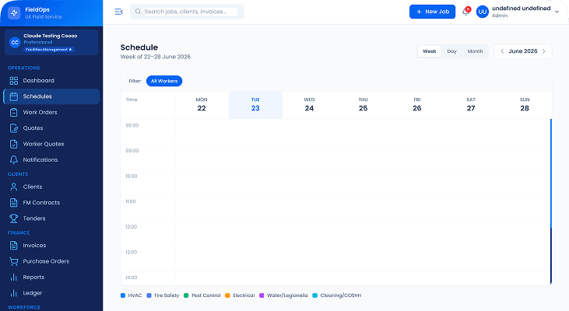Select Sunday 28 column header

(x=525, y=105)
